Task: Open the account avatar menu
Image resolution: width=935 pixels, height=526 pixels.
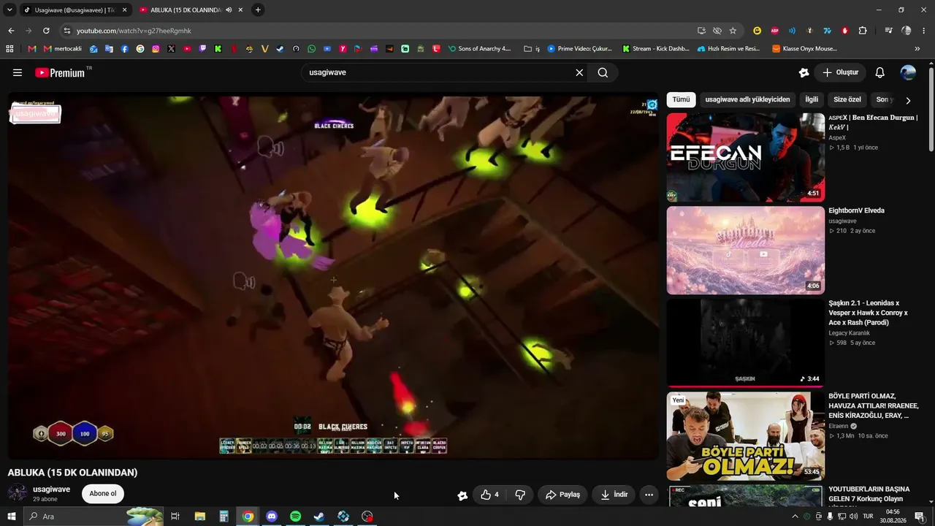Action: [x=908, y=72]
